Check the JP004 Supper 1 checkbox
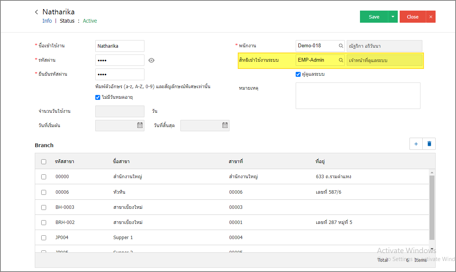 coord(43,238)
